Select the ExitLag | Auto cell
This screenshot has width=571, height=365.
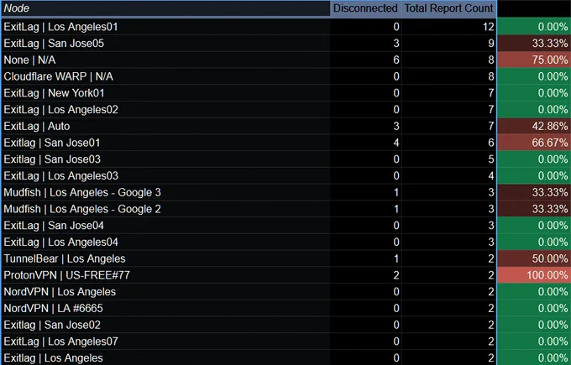click(165, 126)
